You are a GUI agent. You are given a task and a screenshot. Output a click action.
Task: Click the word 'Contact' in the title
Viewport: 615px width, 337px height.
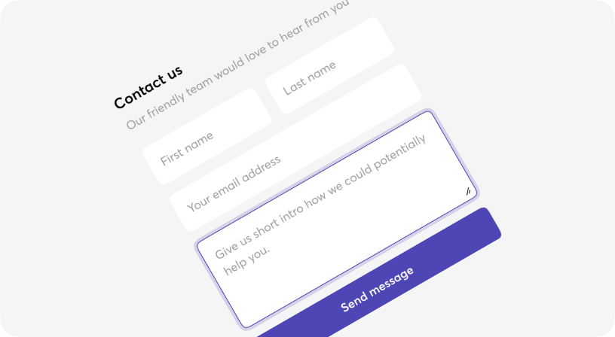pos(140,92)
